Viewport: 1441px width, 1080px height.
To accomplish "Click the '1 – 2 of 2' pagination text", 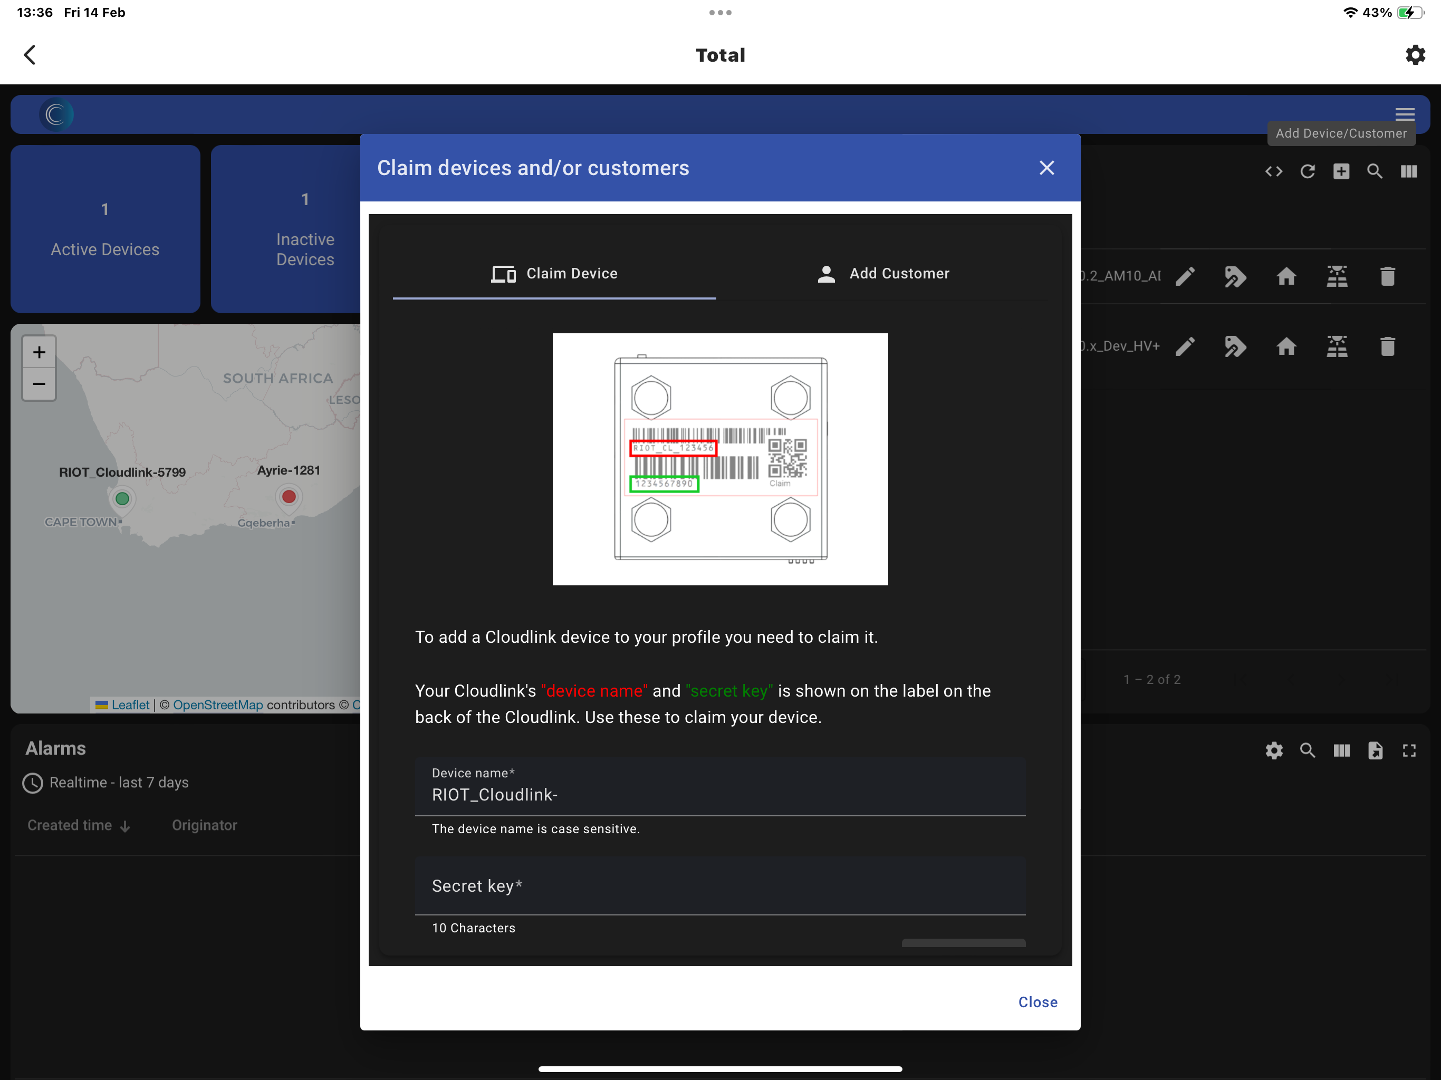I will tap(1152, 679).
